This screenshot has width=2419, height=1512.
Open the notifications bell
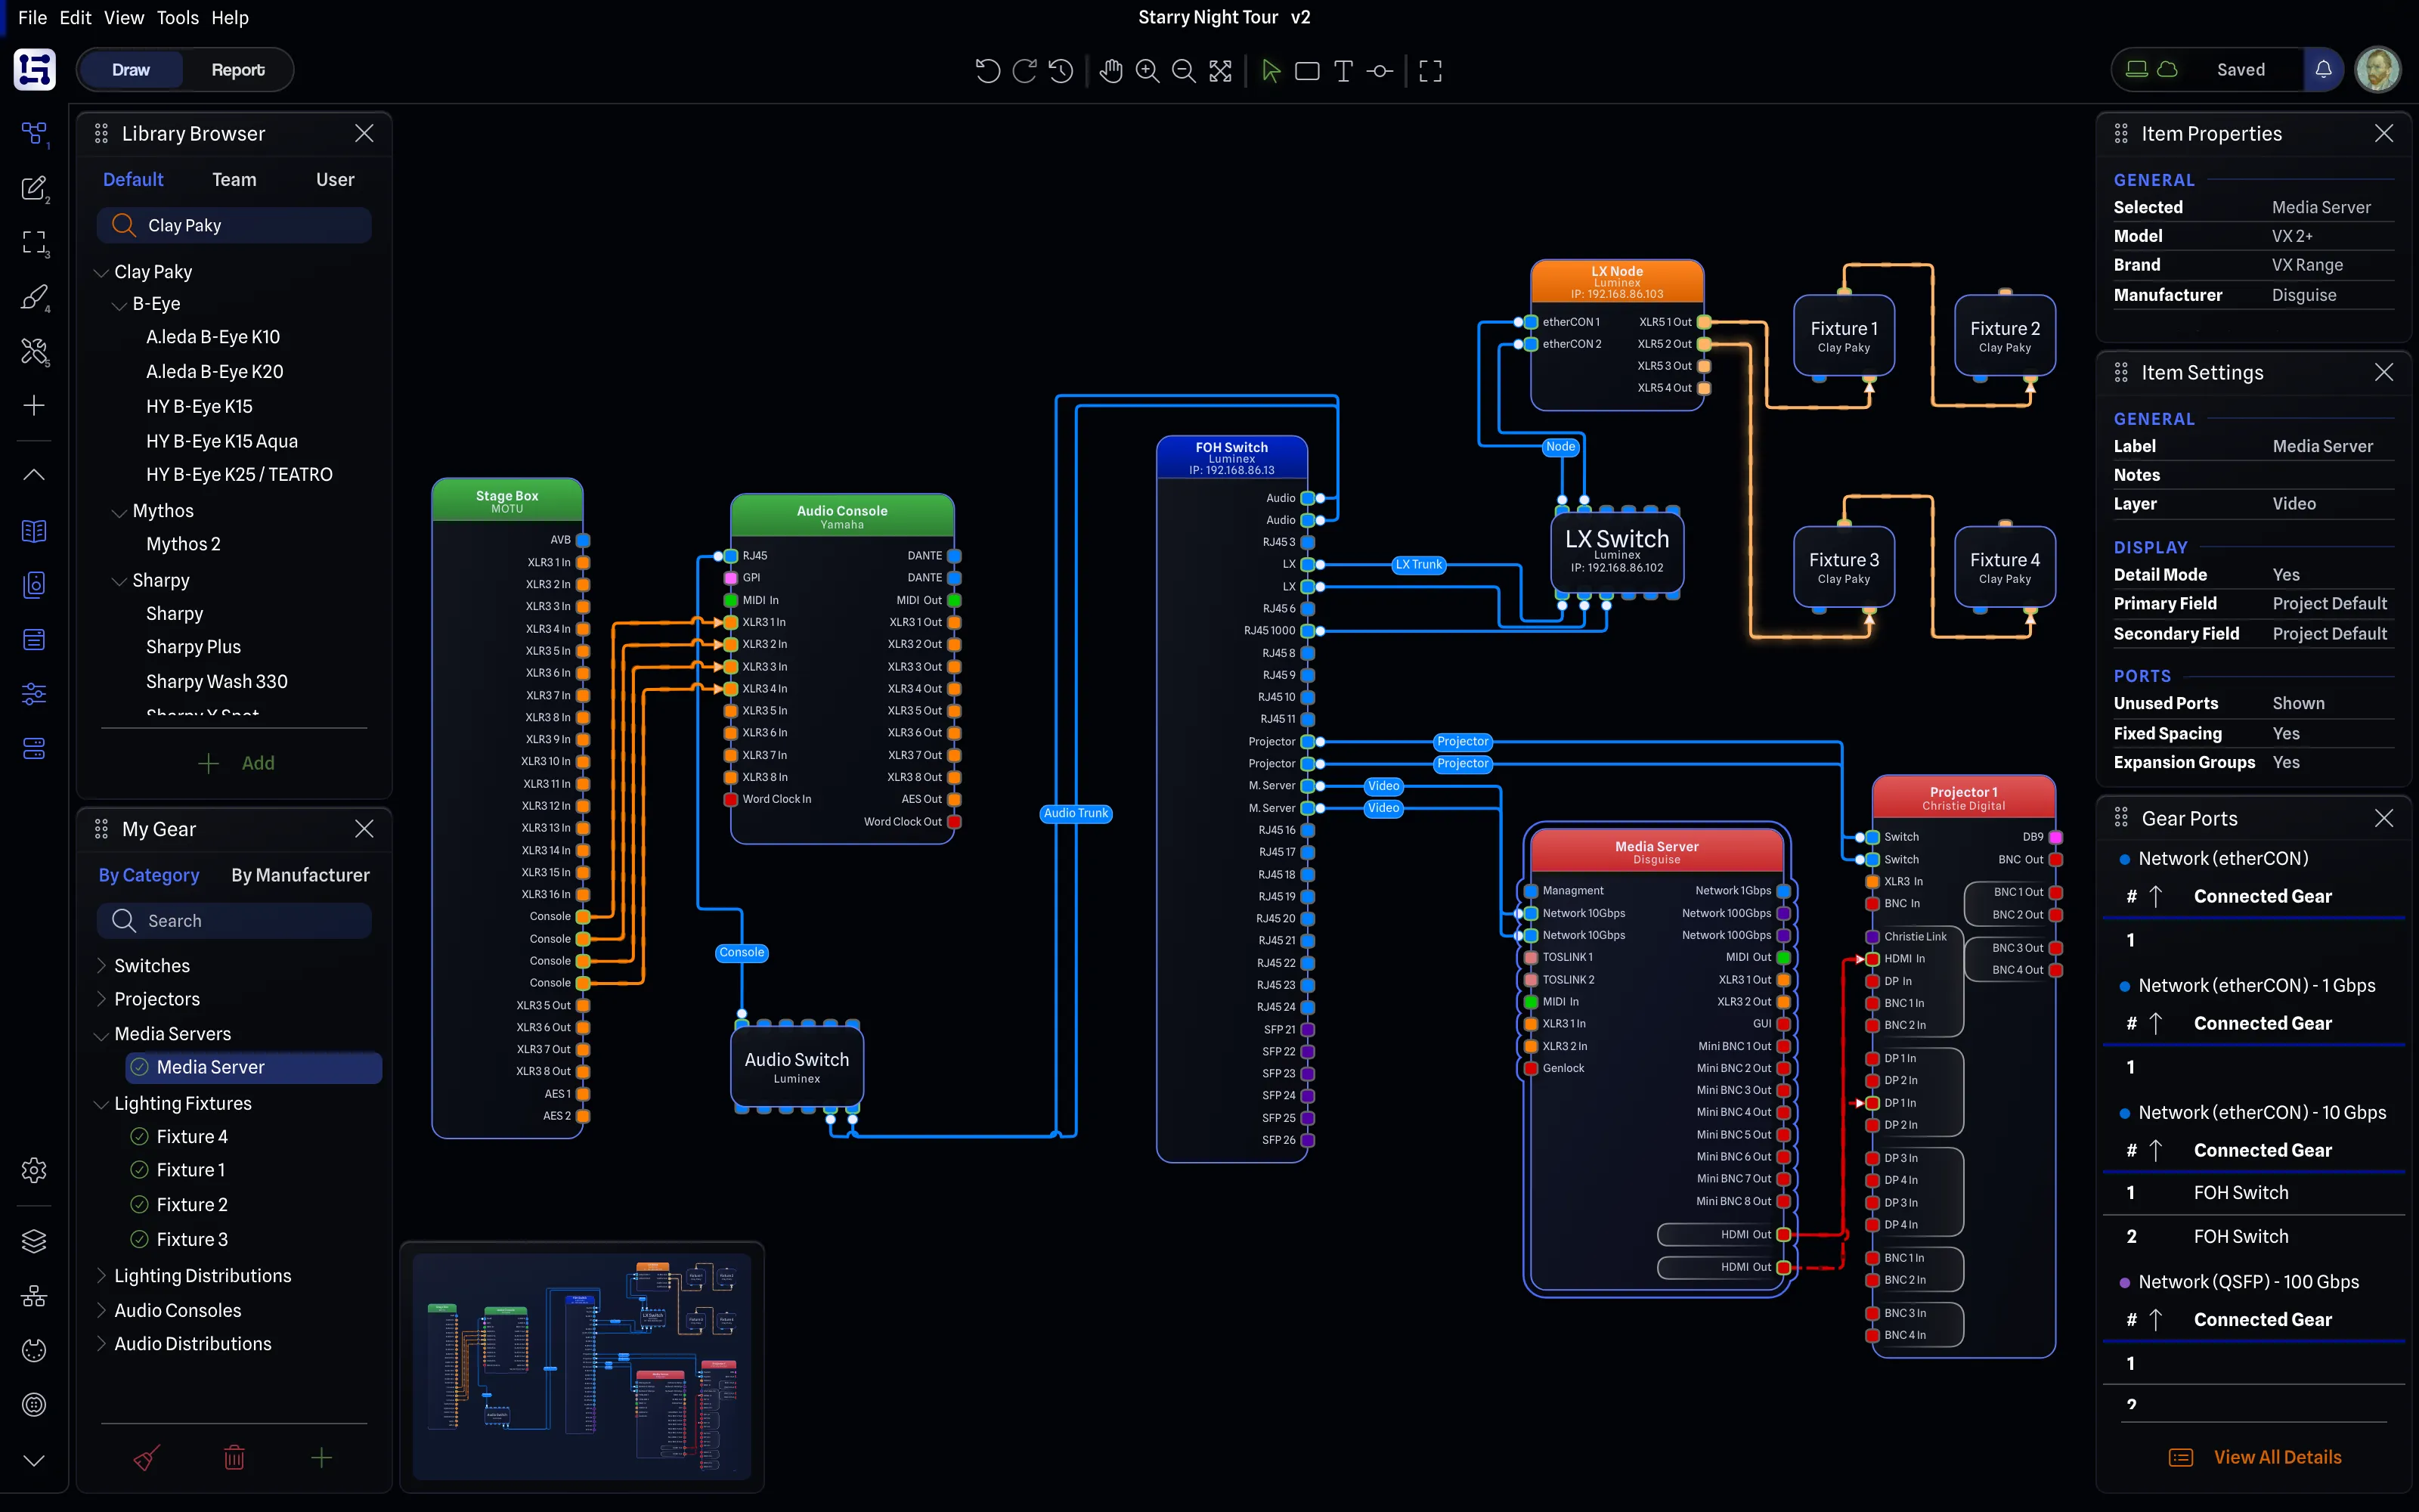(x=2323, y=69)
